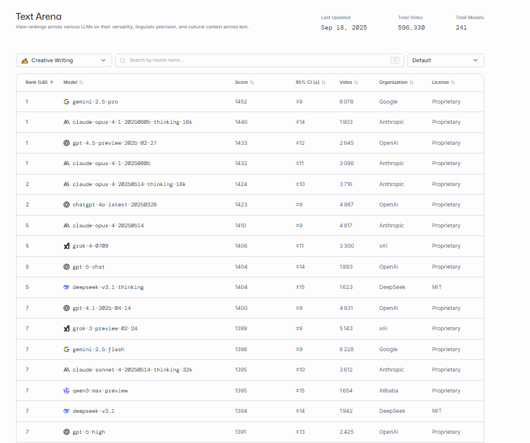Screen dimensions: 530x443
Task: Sort table by Score column arrows
Action: click(x=251, y=82)
